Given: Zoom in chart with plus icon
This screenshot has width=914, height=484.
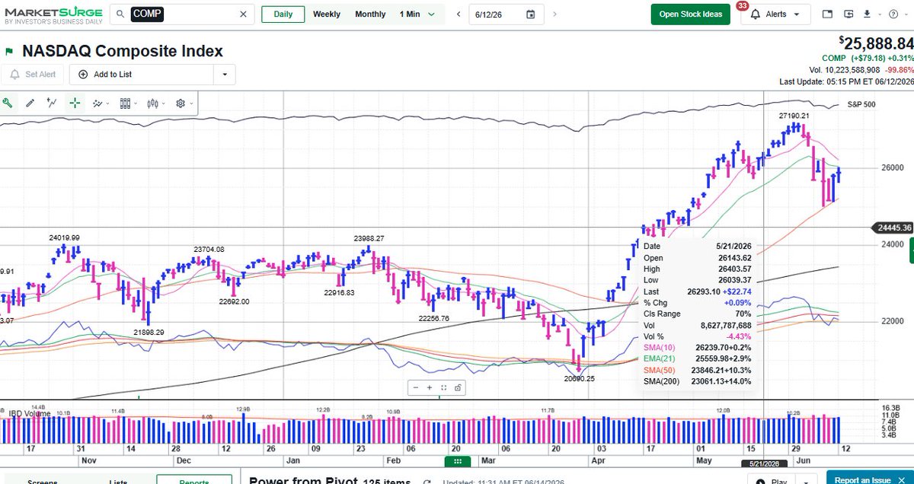Looking at the screenshot, I should click(x=430, y=387).
